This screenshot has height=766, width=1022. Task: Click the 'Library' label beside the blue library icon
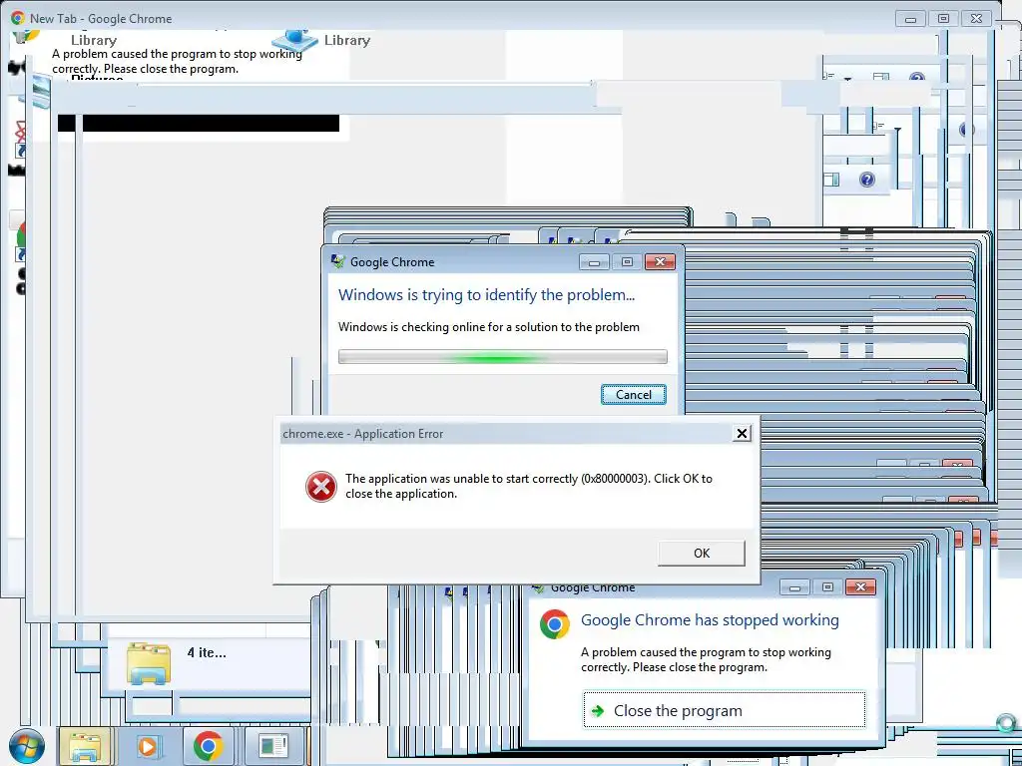347,40
